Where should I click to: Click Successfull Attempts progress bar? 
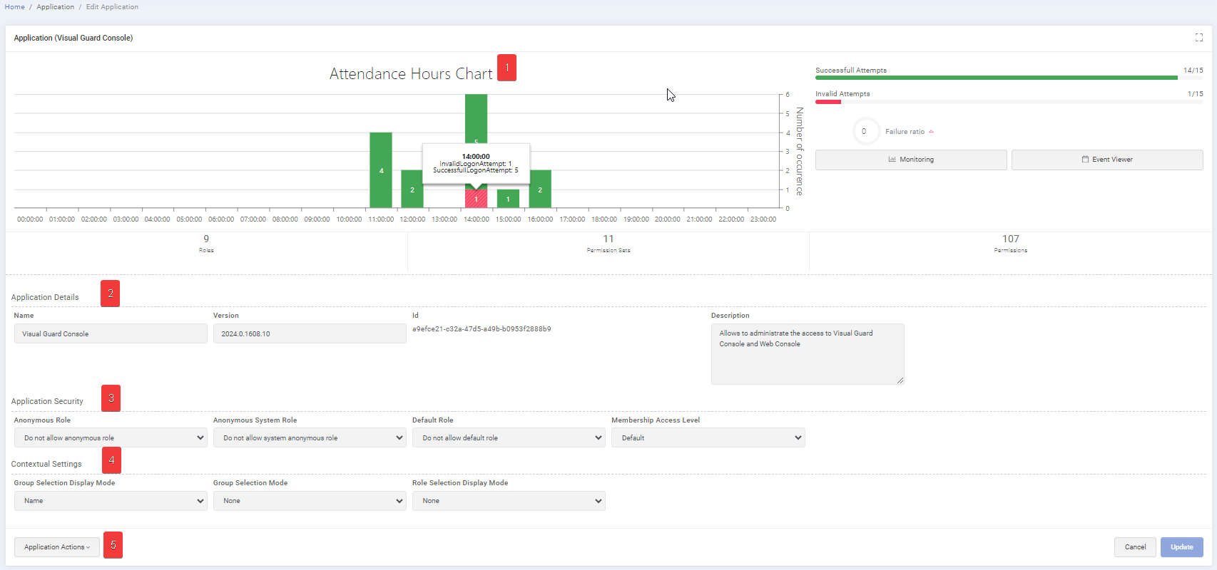point(1009,78)
